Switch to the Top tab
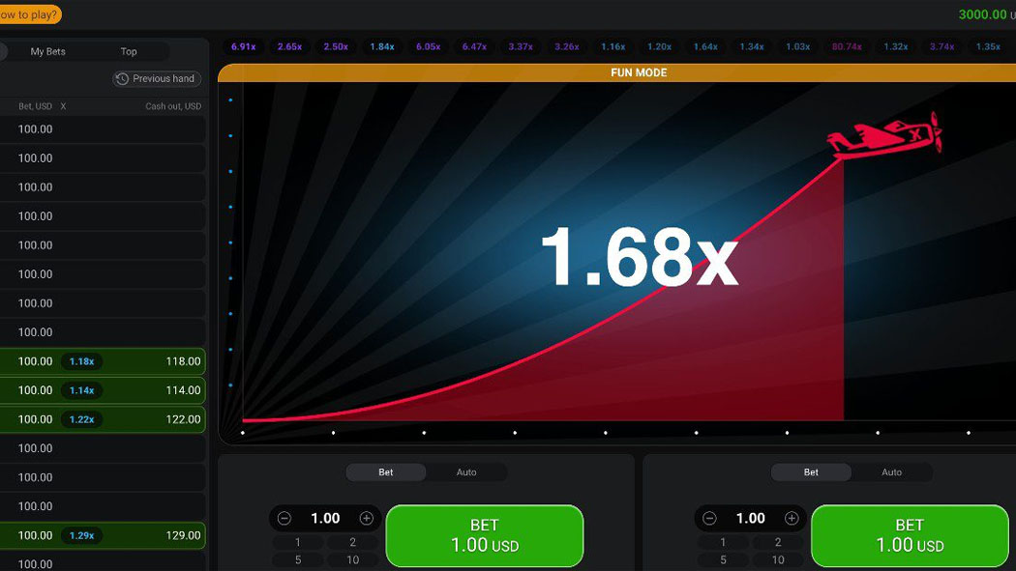 click(129, 51)
